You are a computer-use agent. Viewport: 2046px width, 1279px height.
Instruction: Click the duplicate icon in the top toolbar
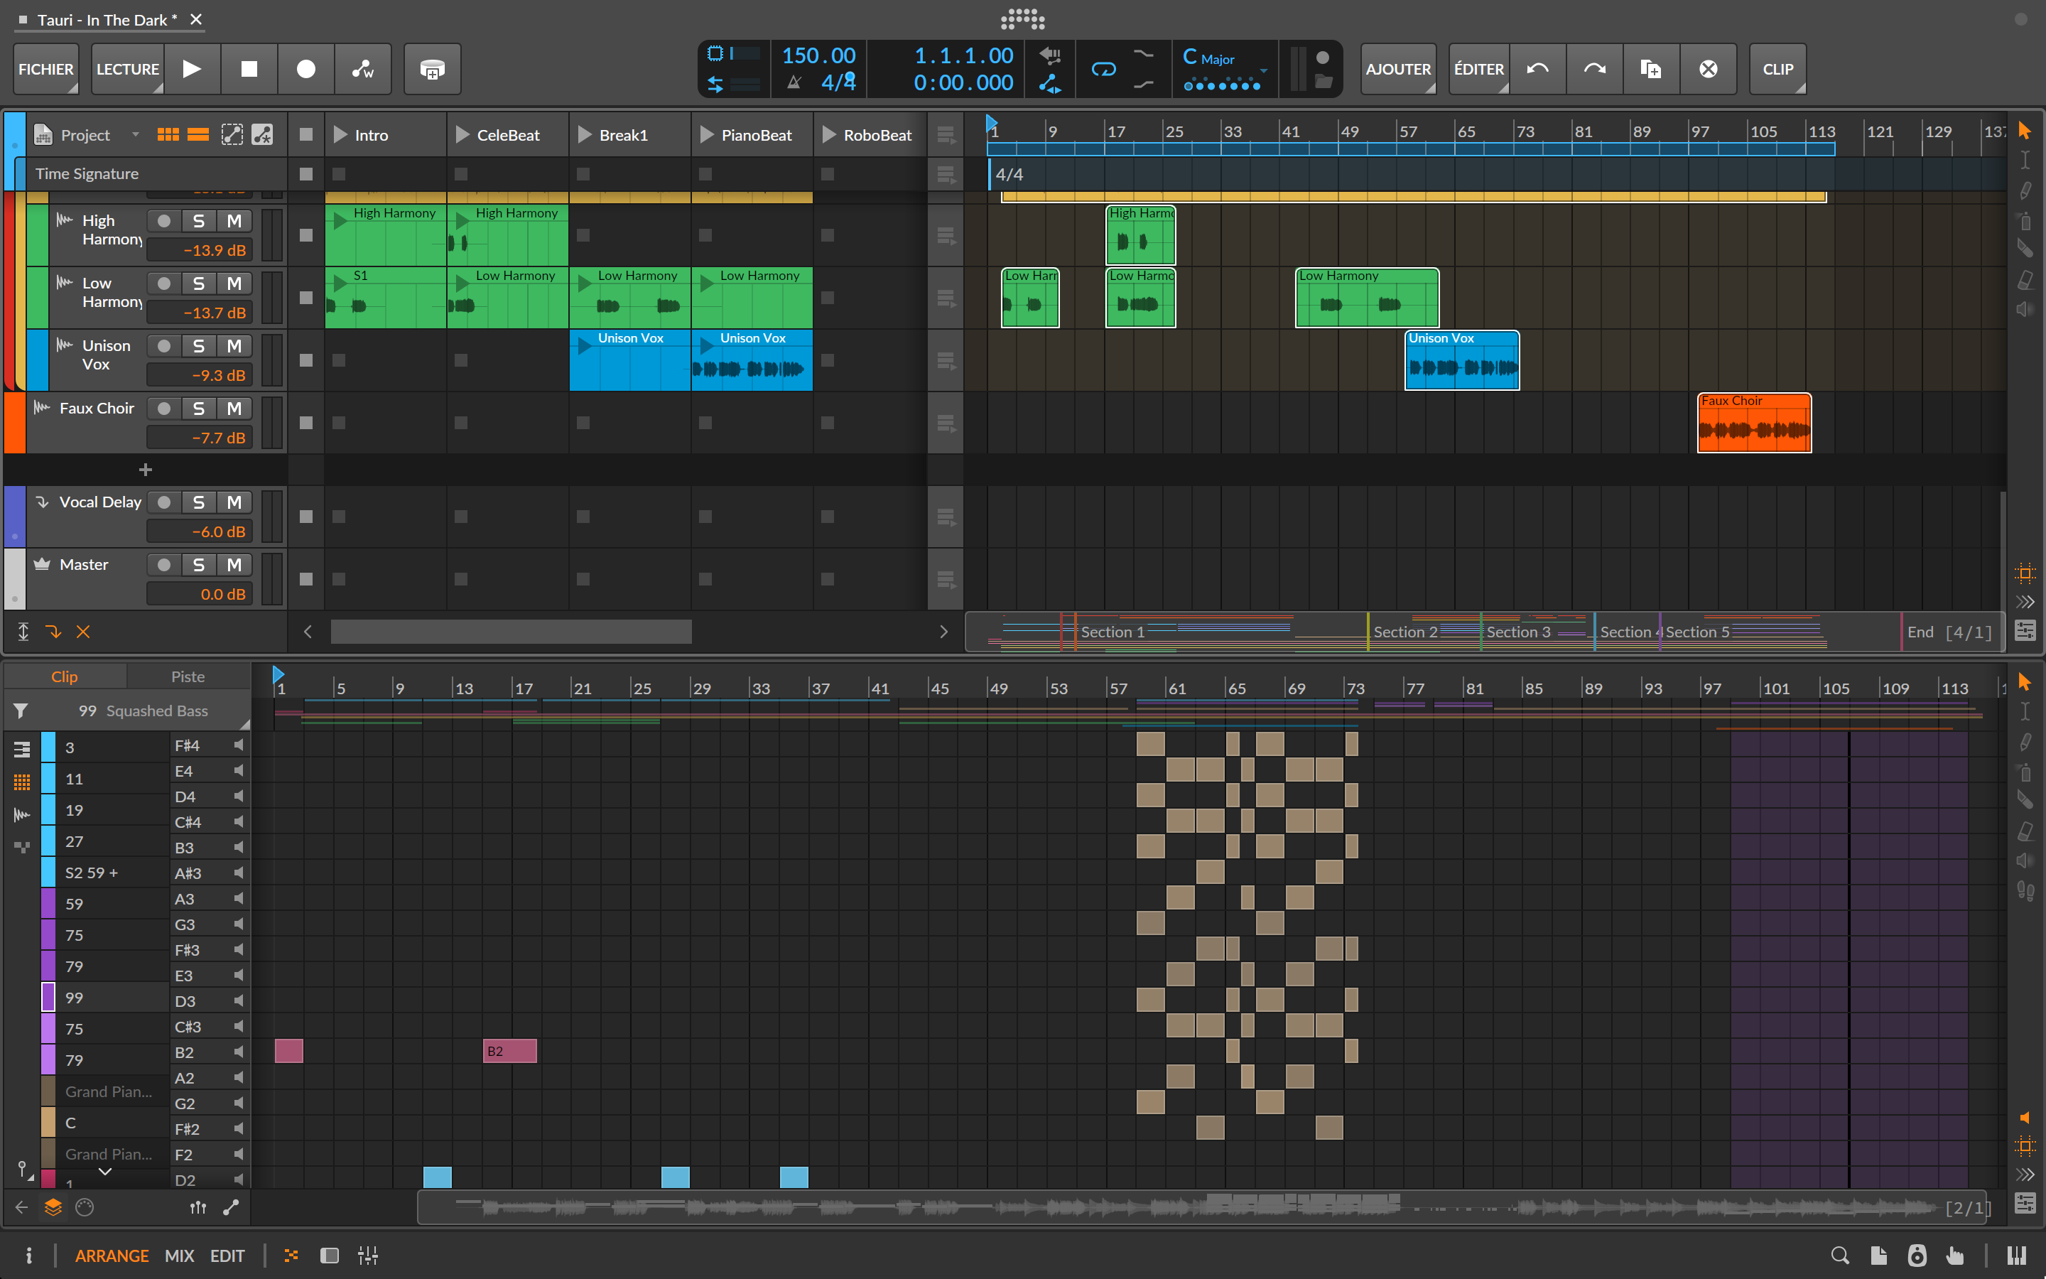tap(1652, 68)
